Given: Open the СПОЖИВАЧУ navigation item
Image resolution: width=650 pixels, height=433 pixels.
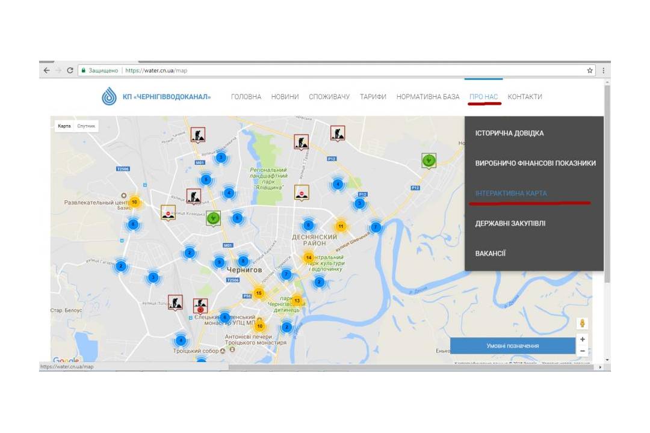Looking at the screenshot, I should pos(329,97).
